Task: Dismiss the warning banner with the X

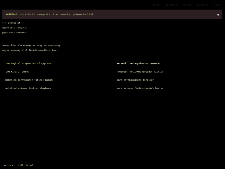Action: click(x=217, y=15)
